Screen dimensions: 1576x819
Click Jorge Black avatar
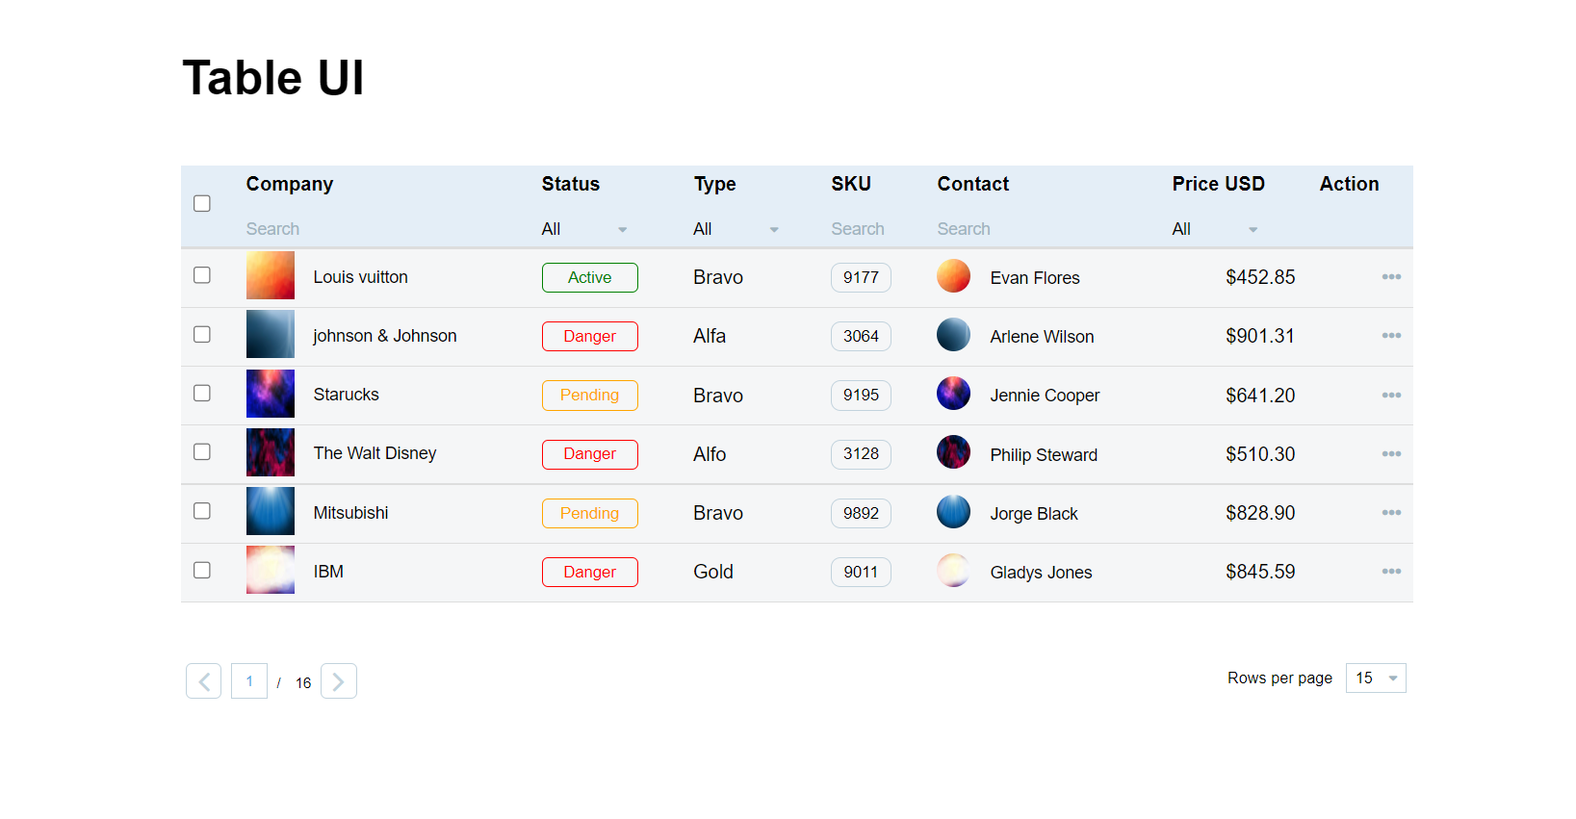click(953, 512)
